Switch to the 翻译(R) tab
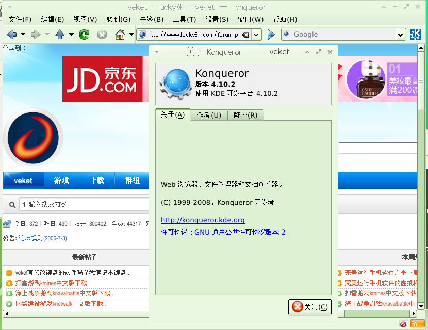Image resolution: width=428 pixels, height=330 pixels. coord(245,115)
